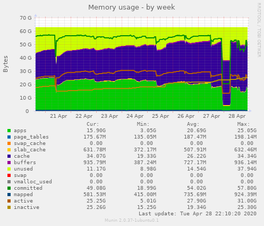Click the apps green legend swatch
264x226 pixels.
[x=9, y=131]
